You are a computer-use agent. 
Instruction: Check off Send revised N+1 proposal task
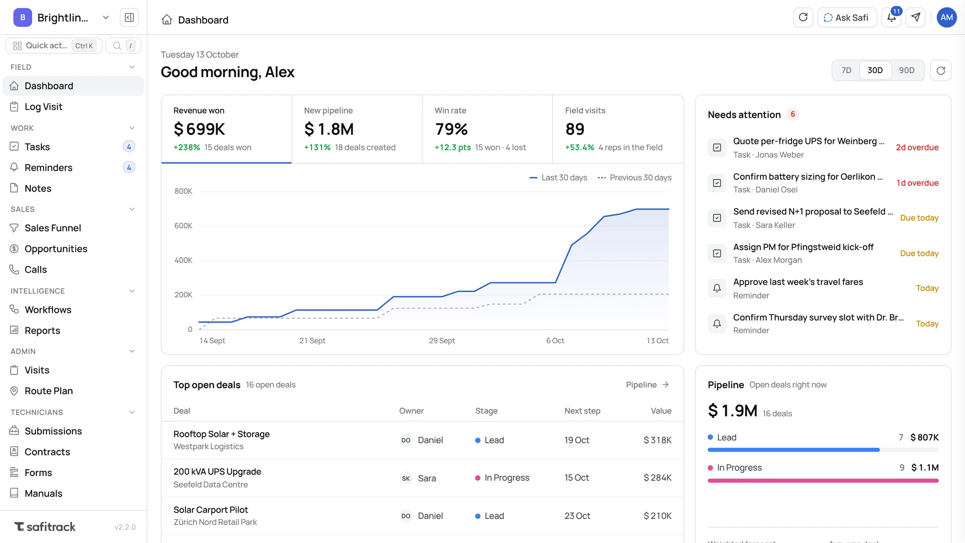click(717, 218)
